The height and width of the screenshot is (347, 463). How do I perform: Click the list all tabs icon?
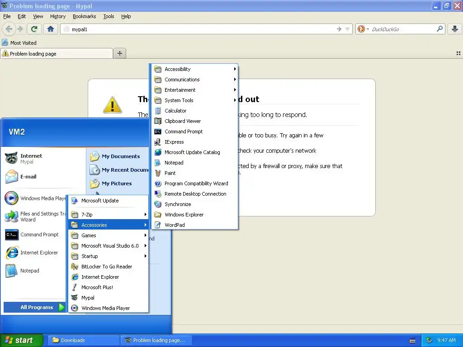click(458, 53)
